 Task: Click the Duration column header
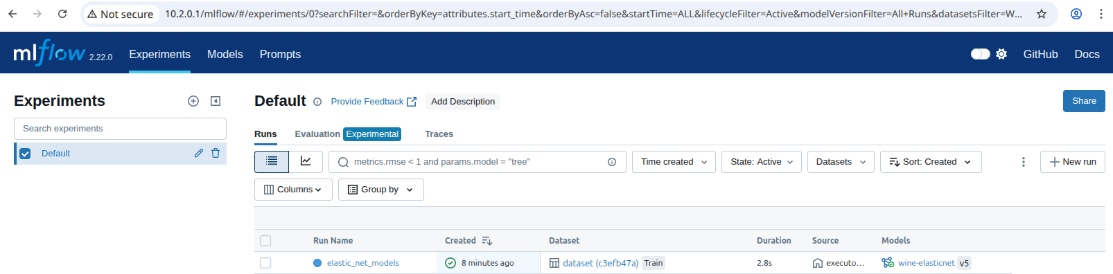tap(773, 241)
